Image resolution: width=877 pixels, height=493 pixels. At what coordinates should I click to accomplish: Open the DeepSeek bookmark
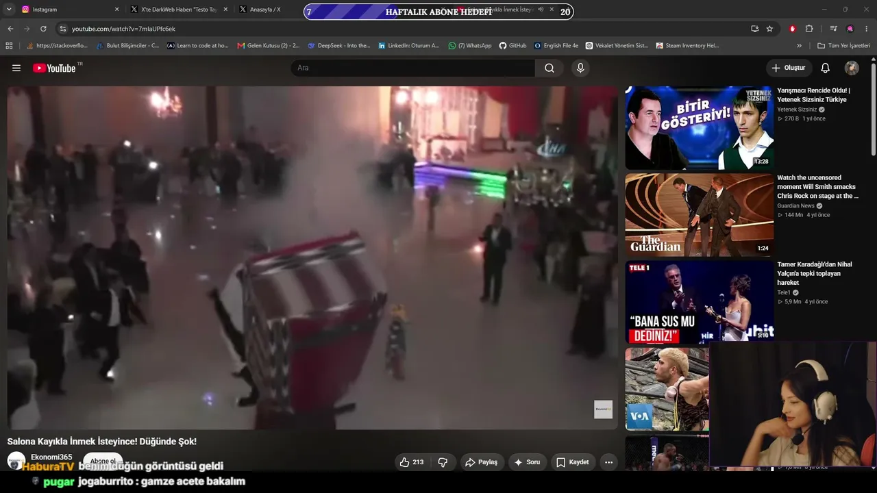point(339,46)
